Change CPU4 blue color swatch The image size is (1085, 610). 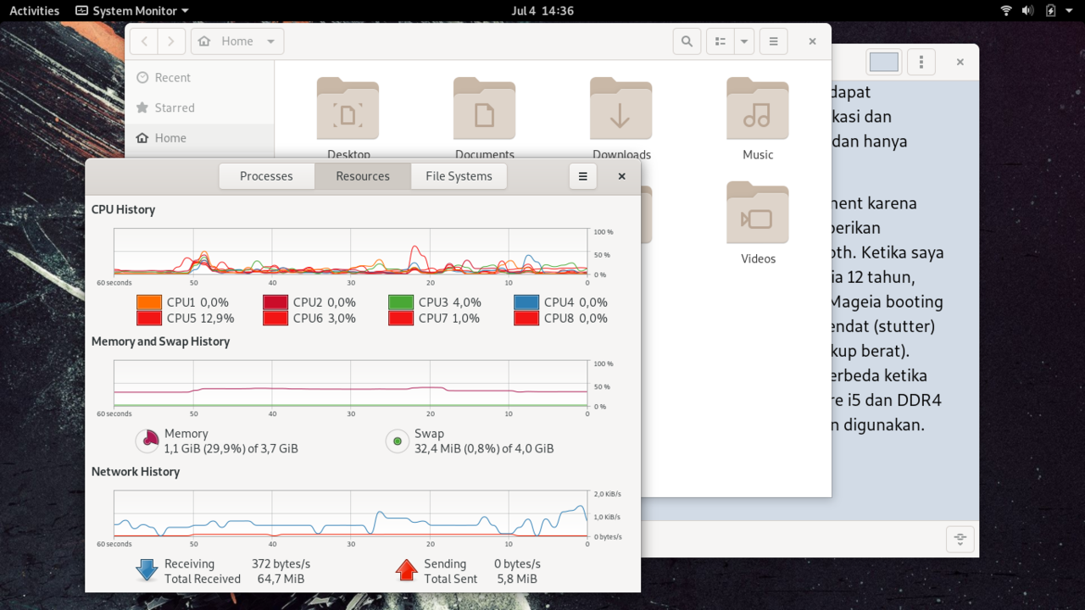click(x=526, y=302)
